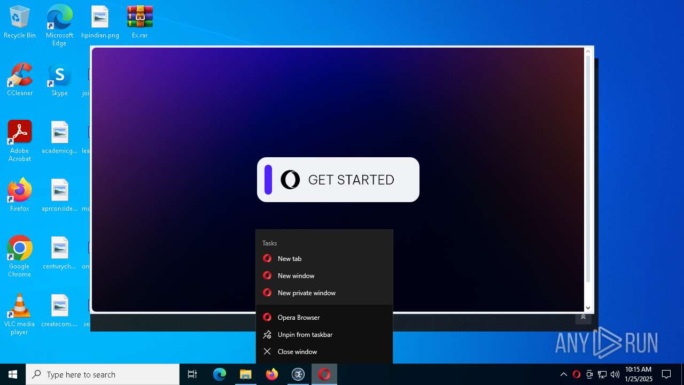The width and height of the screenshot is (684, 385).
Task: Click Opera icon in system tray
Action: click(577, 374)
